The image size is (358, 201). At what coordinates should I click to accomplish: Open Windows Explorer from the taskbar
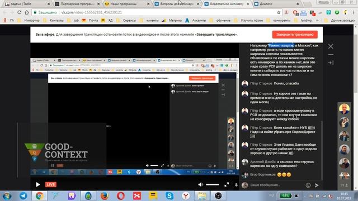pyautogui.click(x=202, y=196)
